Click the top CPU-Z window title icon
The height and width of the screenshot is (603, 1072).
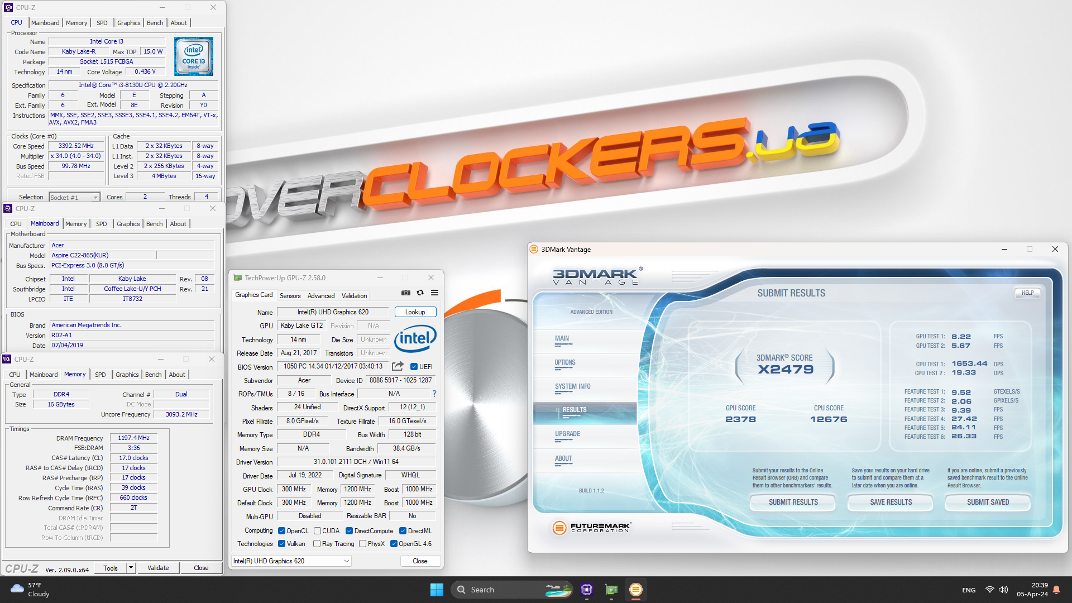pos(8,7)
